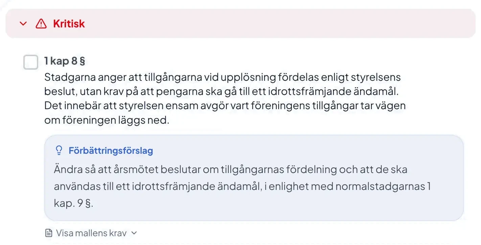Select the lightbulb icon next to Förbättringsförslag

[x=59, y=150]
